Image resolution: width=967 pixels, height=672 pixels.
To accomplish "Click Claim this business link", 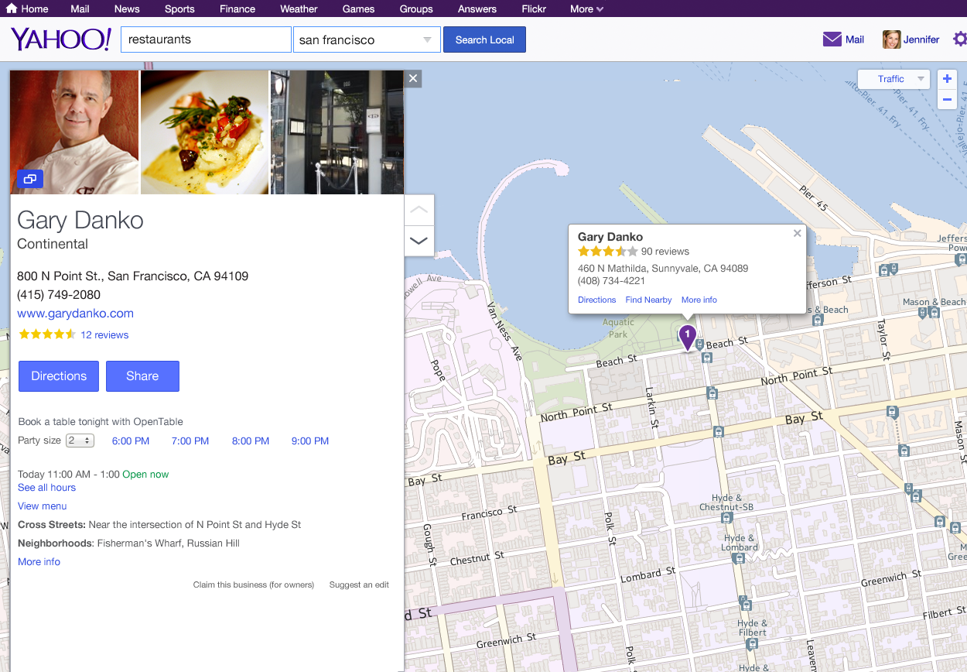I will pos(254,585).
